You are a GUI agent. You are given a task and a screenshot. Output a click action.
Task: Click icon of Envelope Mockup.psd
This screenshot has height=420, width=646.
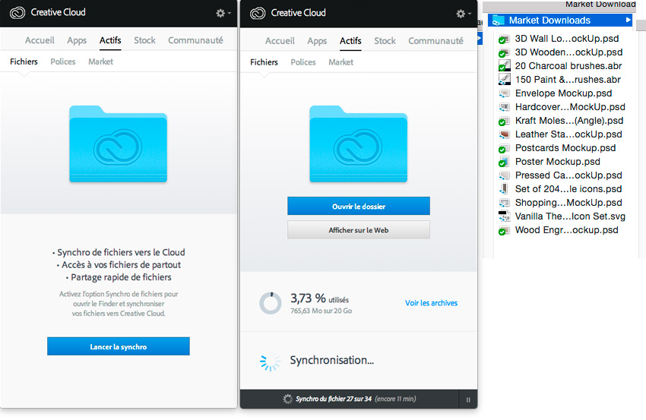click(x=504, y=93)
